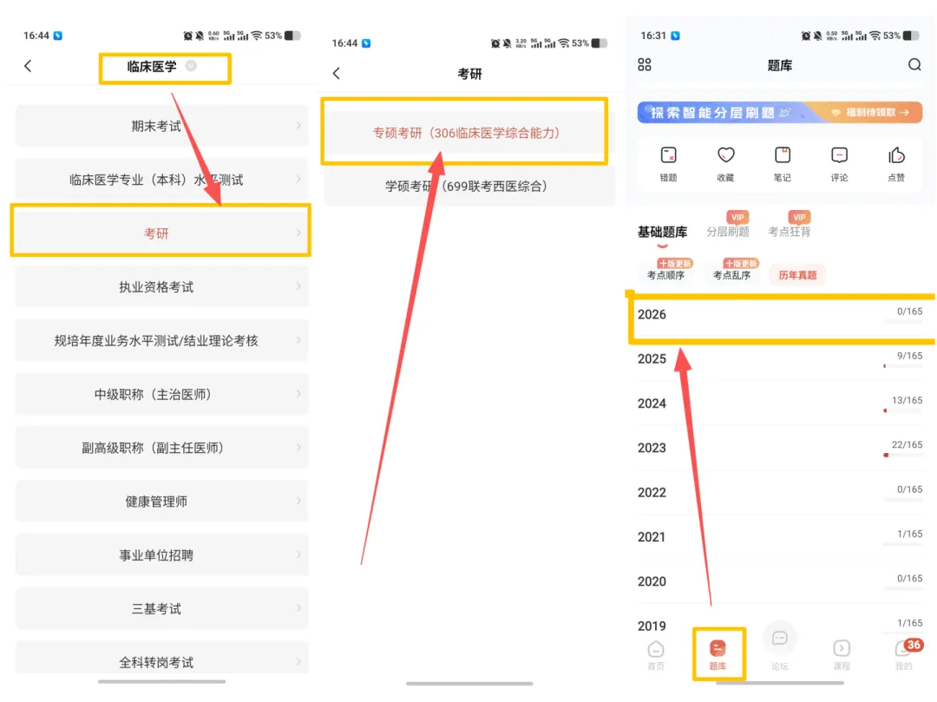Open the 2020 exam paper row

pyautogui.click(x=780, y=582)
